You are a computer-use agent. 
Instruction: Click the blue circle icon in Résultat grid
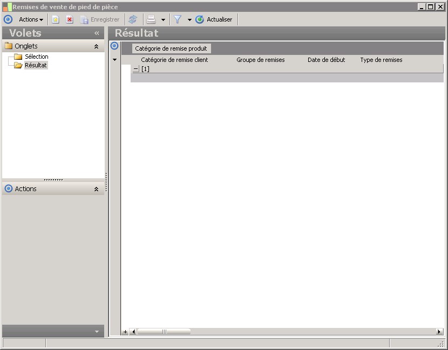point(114,46)
